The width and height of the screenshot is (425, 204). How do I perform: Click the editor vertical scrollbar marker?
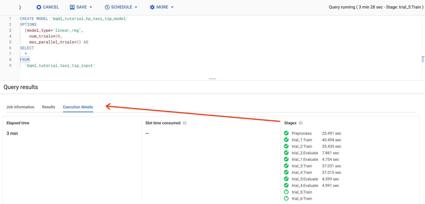pyautogui.click(x=423, y=59)
